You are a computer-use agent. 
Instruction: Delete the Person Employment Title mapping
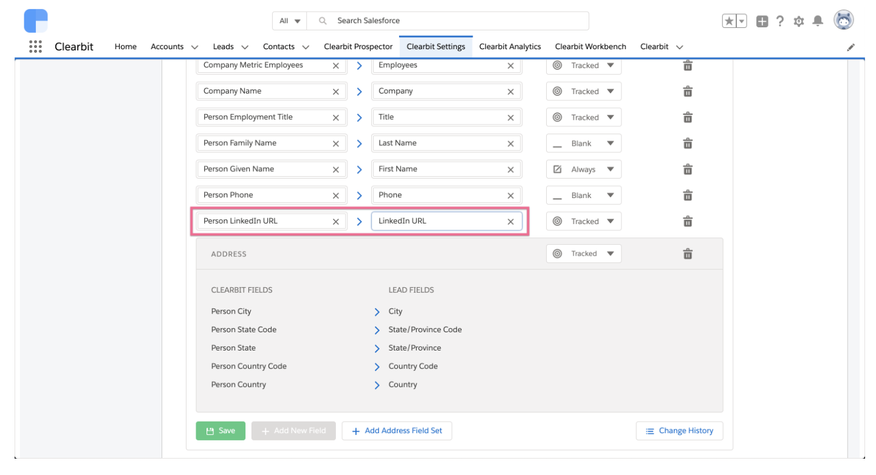click(x=688, y=117)
